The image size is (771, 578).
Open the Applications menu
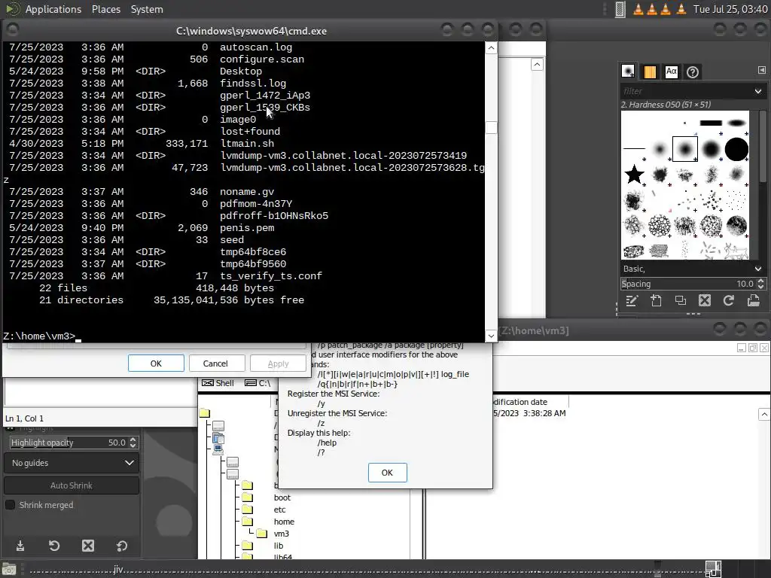(53, 9)
